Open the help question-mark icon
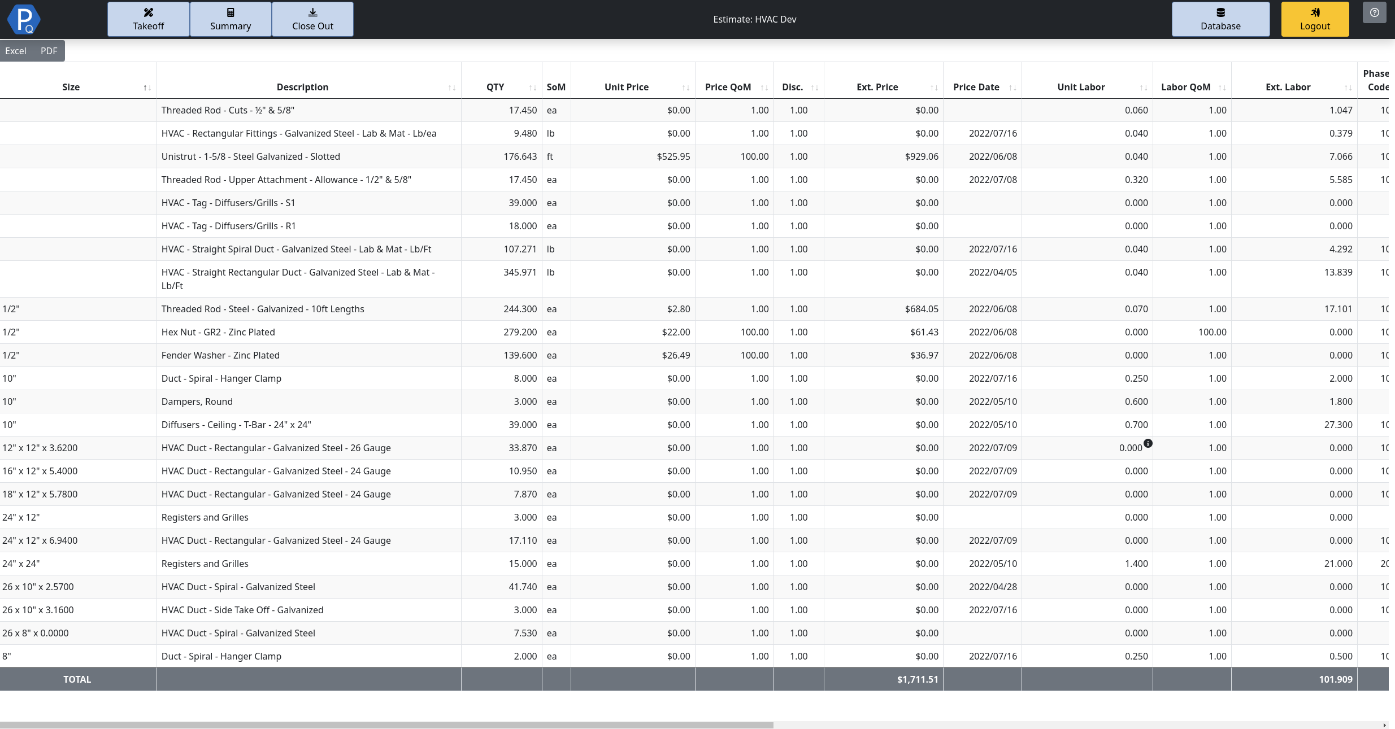Image resolution: width=1395 pixels, height=729 pixels. tap(1375, 12)
